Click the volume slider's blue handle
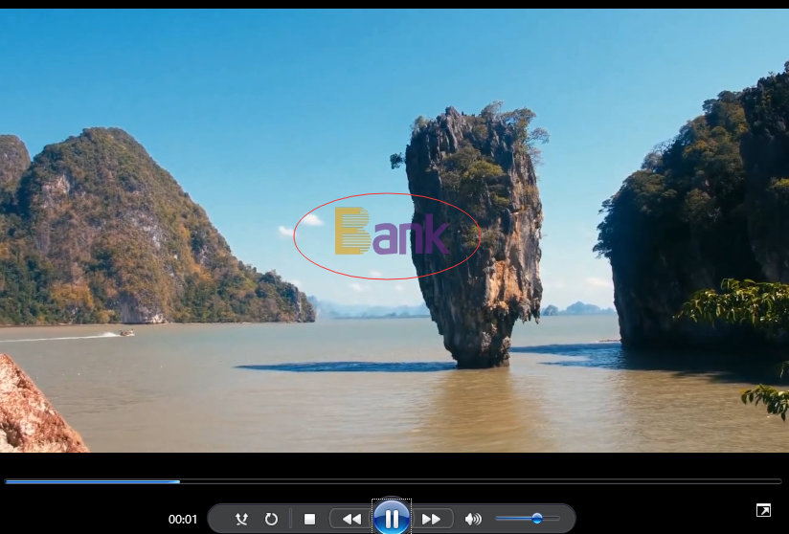This screenshot has width=789, height=534. tap(537, 519)
